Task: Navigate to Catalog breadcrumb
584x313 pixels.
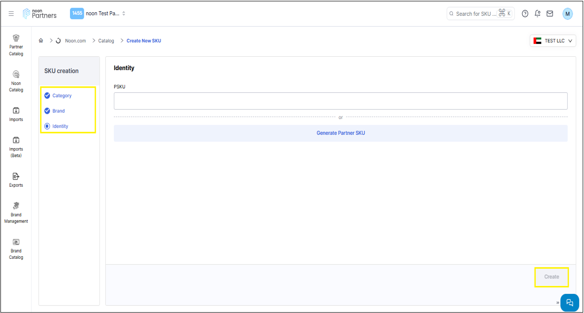Action: coord(106,41)
